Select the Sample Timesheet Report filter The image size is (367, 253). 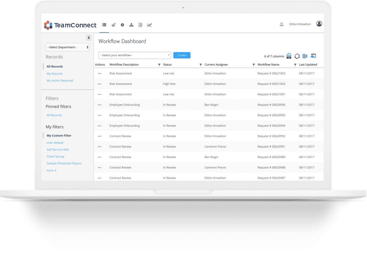point(64,164)
